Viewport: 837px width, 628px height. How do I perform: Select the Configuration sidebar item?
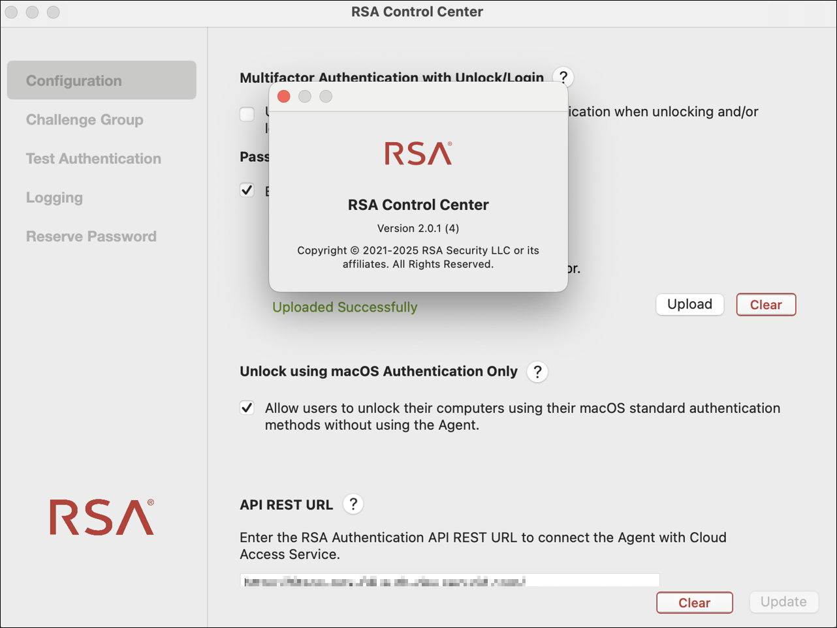tap(101, 80)
